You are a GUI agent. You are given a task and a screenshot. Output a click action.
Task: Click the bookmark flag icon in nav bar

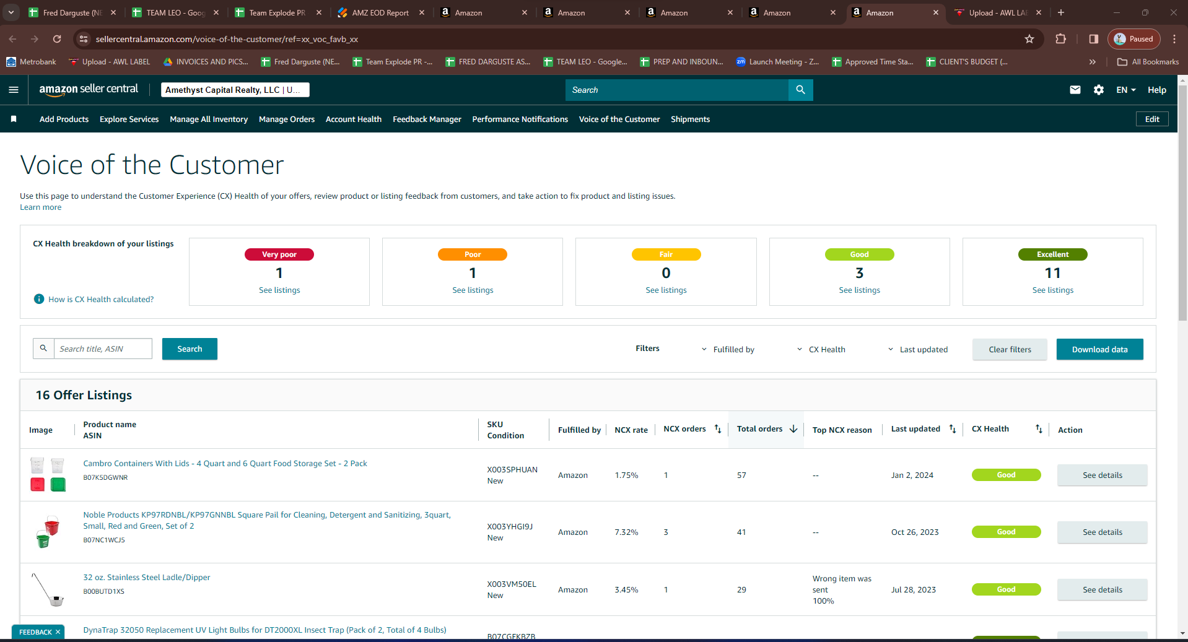point(14,119)
